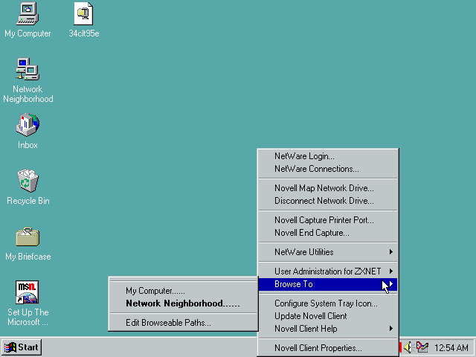
Task: Click the volume speaker tray icon
Action: click(408, 347)
